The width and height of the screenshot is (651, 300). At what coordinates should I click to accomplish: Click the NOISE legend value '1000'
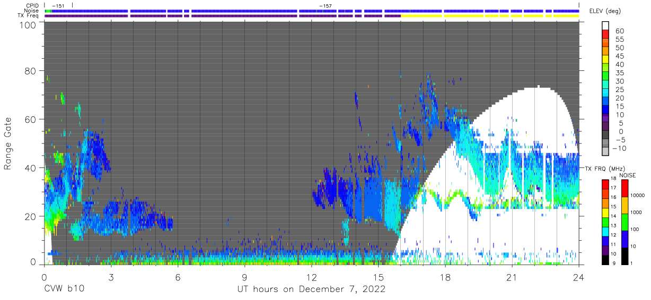coord(636,213)
